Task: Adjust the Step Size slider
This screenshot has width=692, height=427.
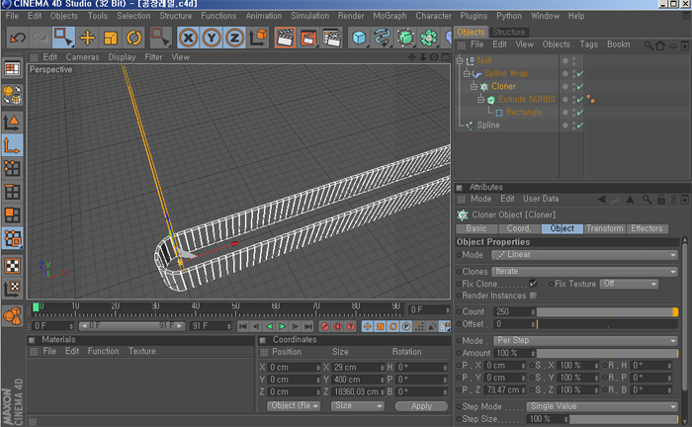Action: tap(624, 419)
